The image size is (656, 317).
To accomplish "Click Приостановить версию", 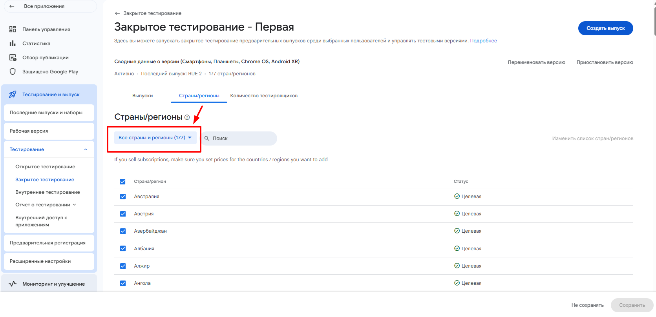I will point(605,62).
